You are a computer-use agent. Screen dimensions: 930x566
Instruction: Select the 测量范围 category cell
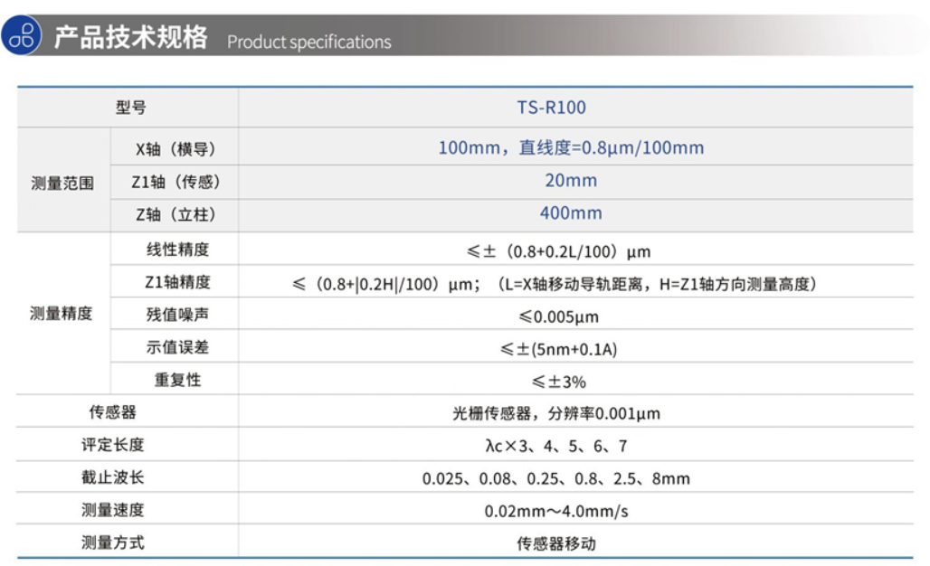(62, 182)
